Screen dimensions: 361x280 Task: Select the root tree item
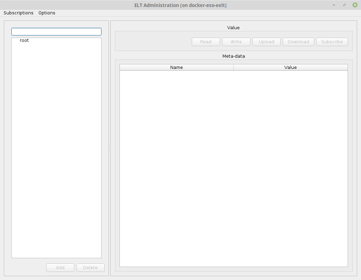coord(24,40)
